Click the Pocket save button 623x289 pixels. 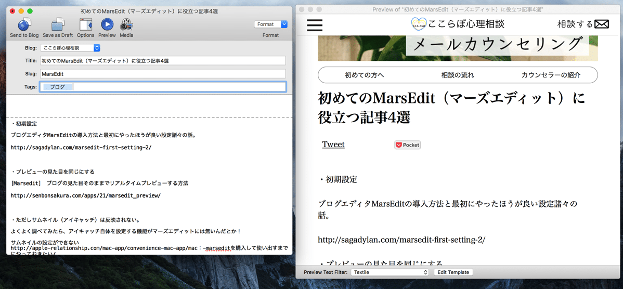coord(407,145)
